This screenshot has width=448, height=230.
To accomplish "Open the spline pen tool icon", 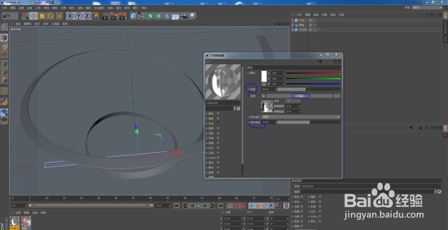I will [142, 16].
